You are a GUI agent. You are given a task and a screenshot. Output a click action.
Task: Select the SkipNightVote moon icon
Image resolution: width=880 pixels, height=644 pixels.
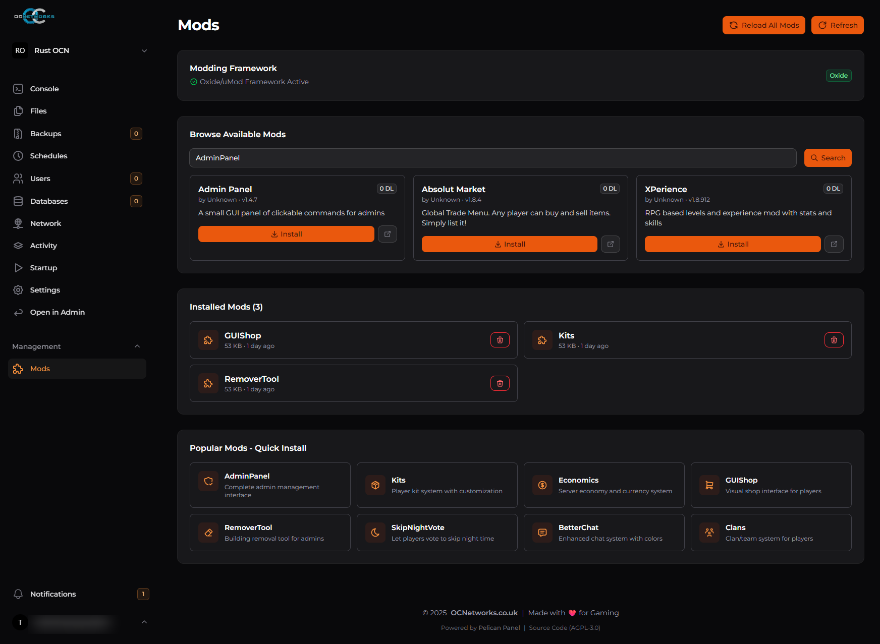(375, 532)
